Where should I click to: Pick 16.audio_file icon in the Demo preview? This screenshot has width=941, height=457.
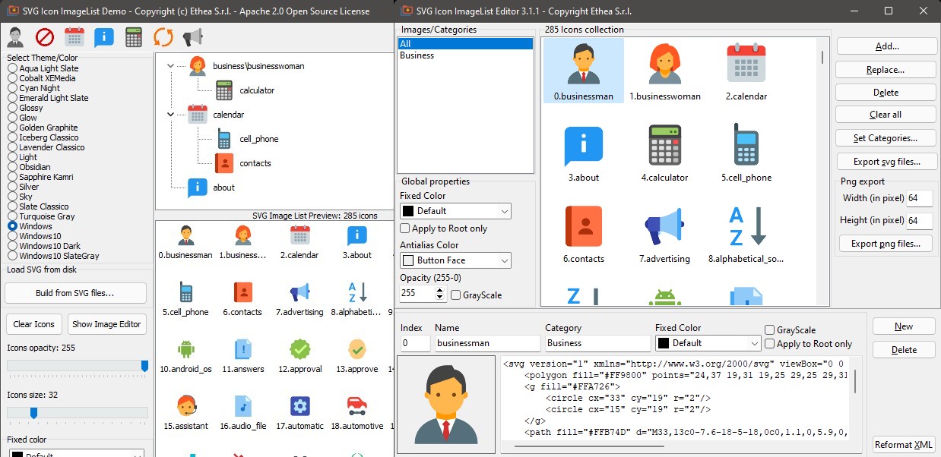click(243, 412)
